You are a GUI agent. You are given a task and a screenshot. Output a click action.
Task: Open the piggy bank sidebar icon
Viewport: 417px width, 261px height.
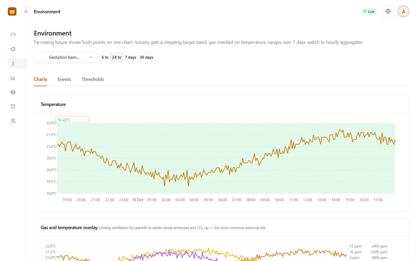pyautogui.click(x=13, y=49)
